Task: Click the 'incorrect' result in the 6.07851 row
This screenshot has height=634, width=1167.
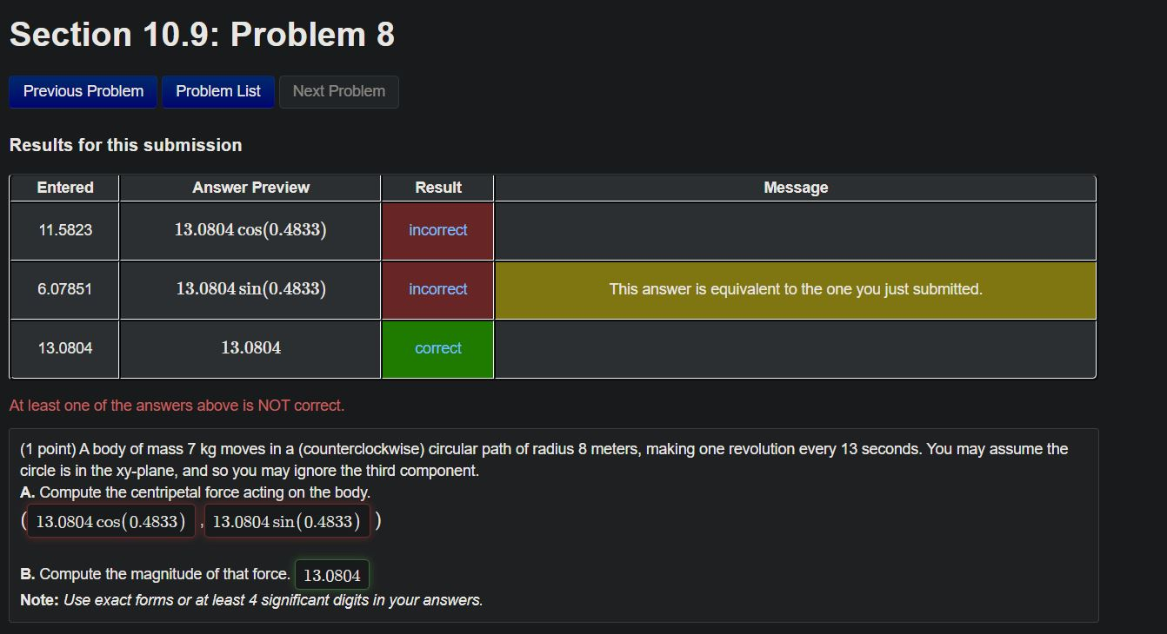Action: [438, 289]
